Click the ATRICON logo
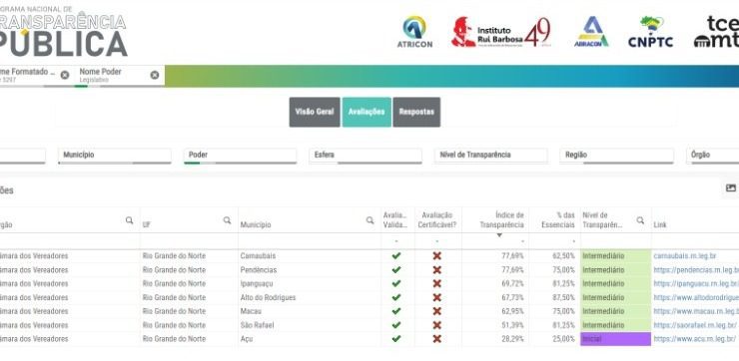739x361 pixels. pyautogui.click(x=414, y=32)
